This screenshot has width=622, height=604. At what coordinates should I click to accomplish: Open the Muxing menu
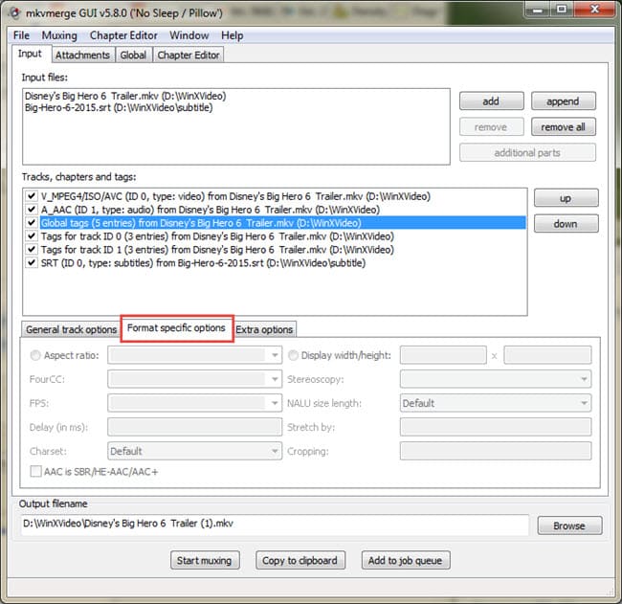pyautogui.click(x=59, y=35)
